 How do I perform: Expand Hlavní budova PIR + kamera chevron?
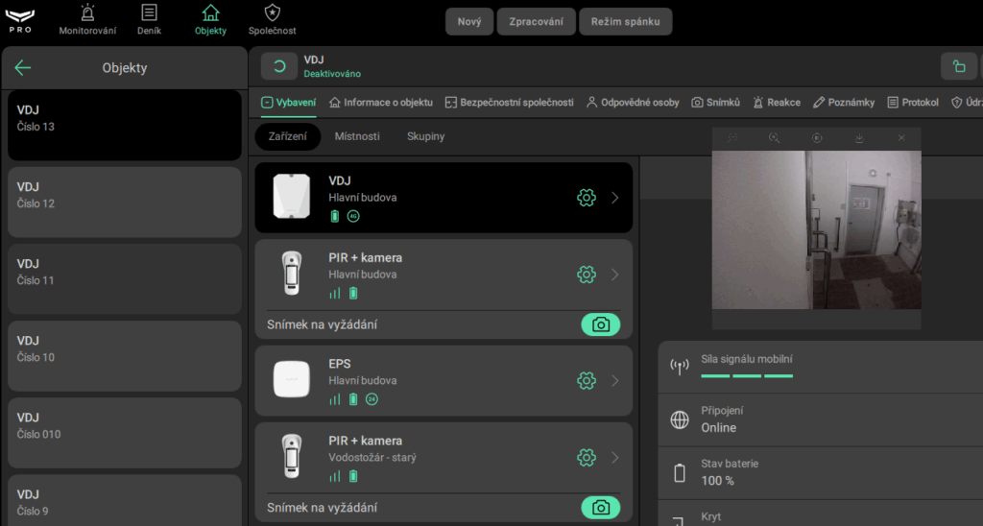pos(615,275)
